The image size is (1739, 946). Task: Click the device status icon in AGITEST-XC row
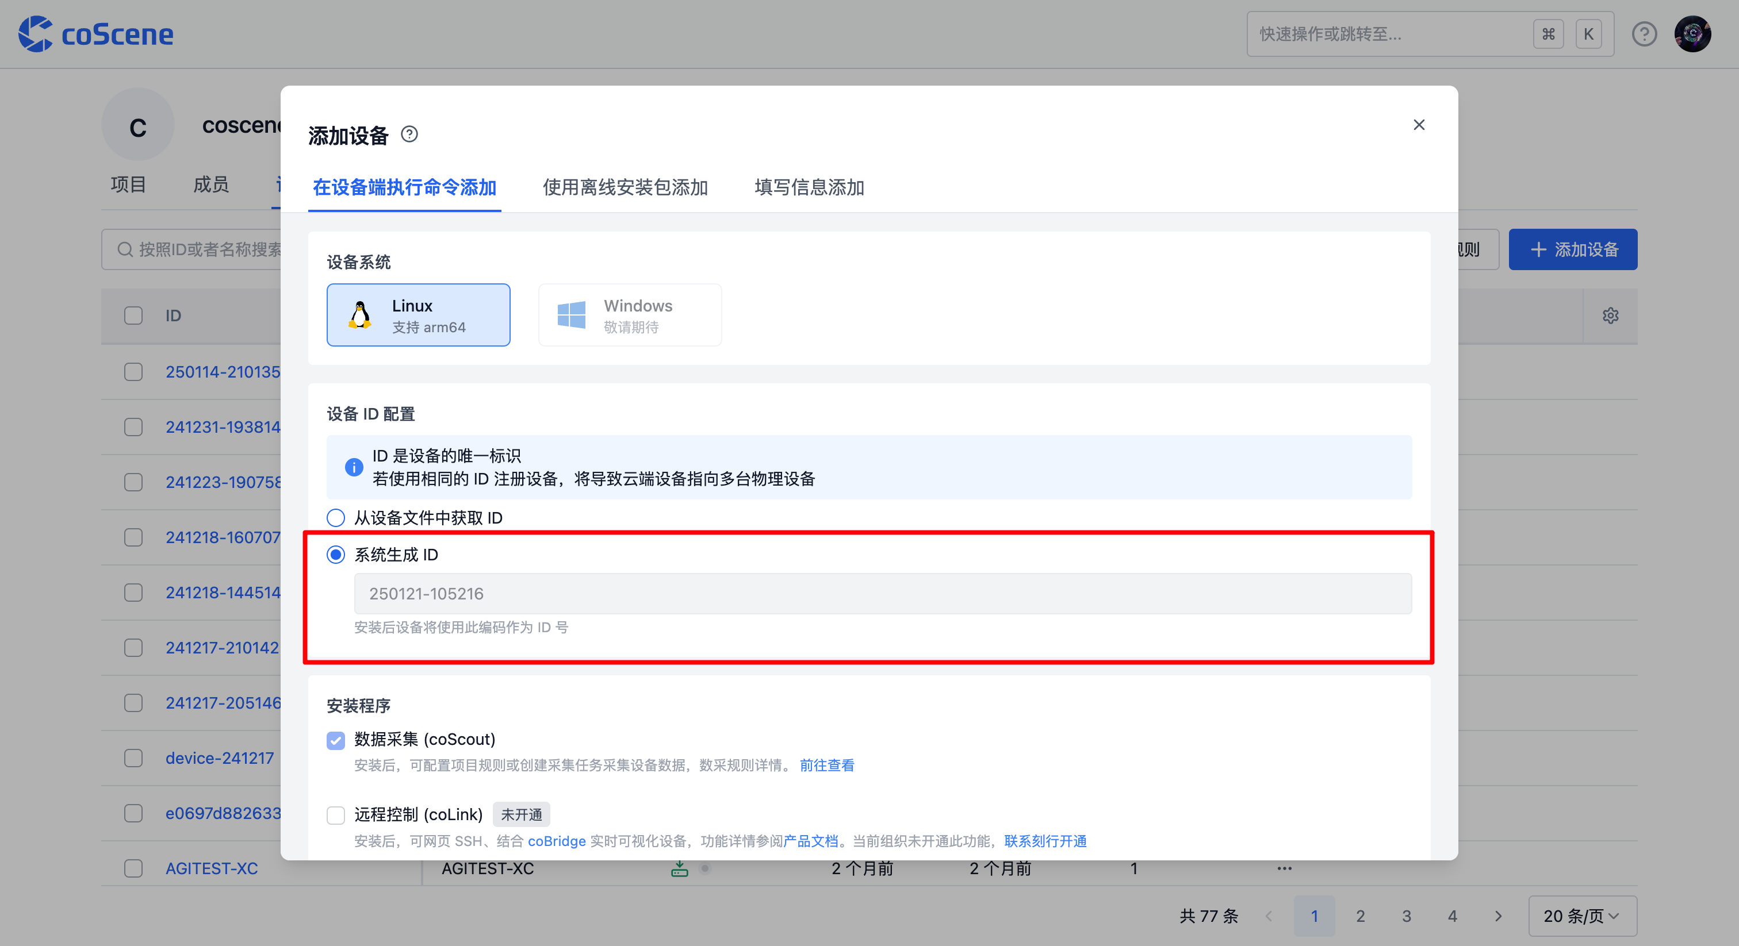[x=679, y=868]
